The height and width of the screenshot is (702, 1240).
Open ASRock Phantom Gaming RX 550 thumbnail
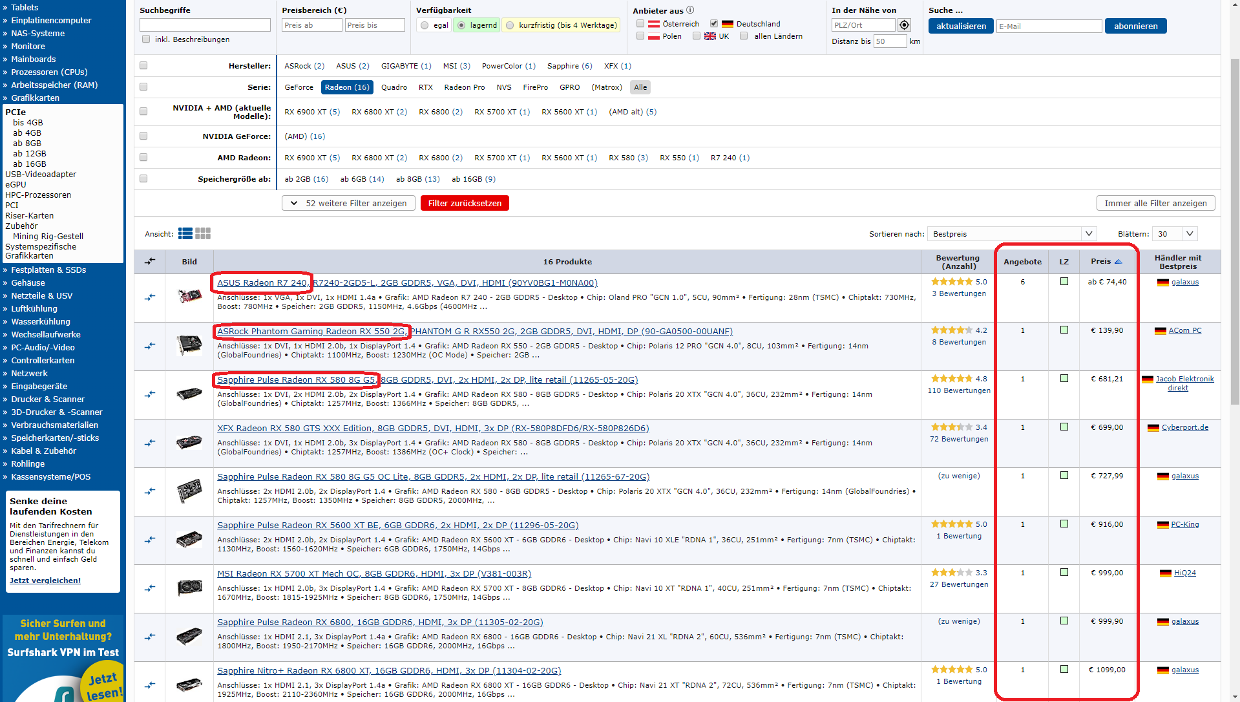[189, 345]
